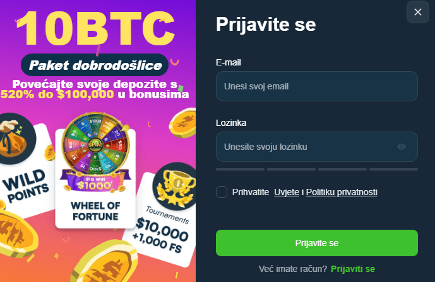This screenshot has height=282, width=435.
Task: Select the WHEEL OF FORTUNE card label
Action: (x=95, y=211)
